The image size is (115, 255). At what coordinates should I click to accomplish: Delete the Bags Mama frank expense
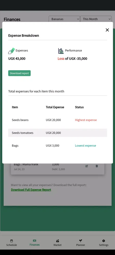[97, 166]
